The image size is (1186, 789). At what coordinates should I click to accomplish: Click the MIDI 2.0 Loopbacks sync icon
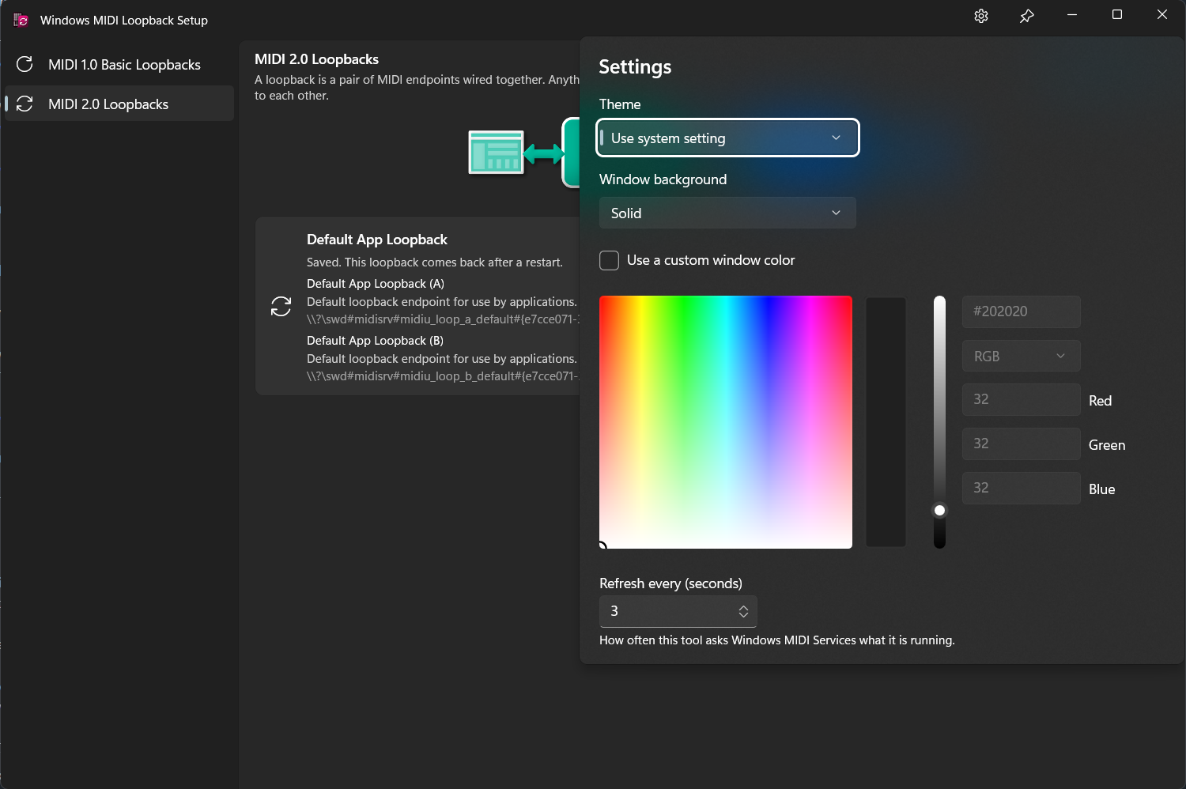pos(25,104)
